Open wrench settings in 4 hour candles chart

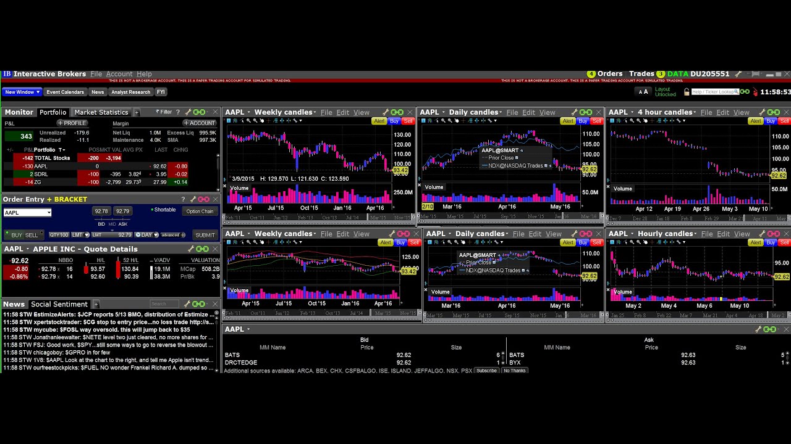coord(761,112)
